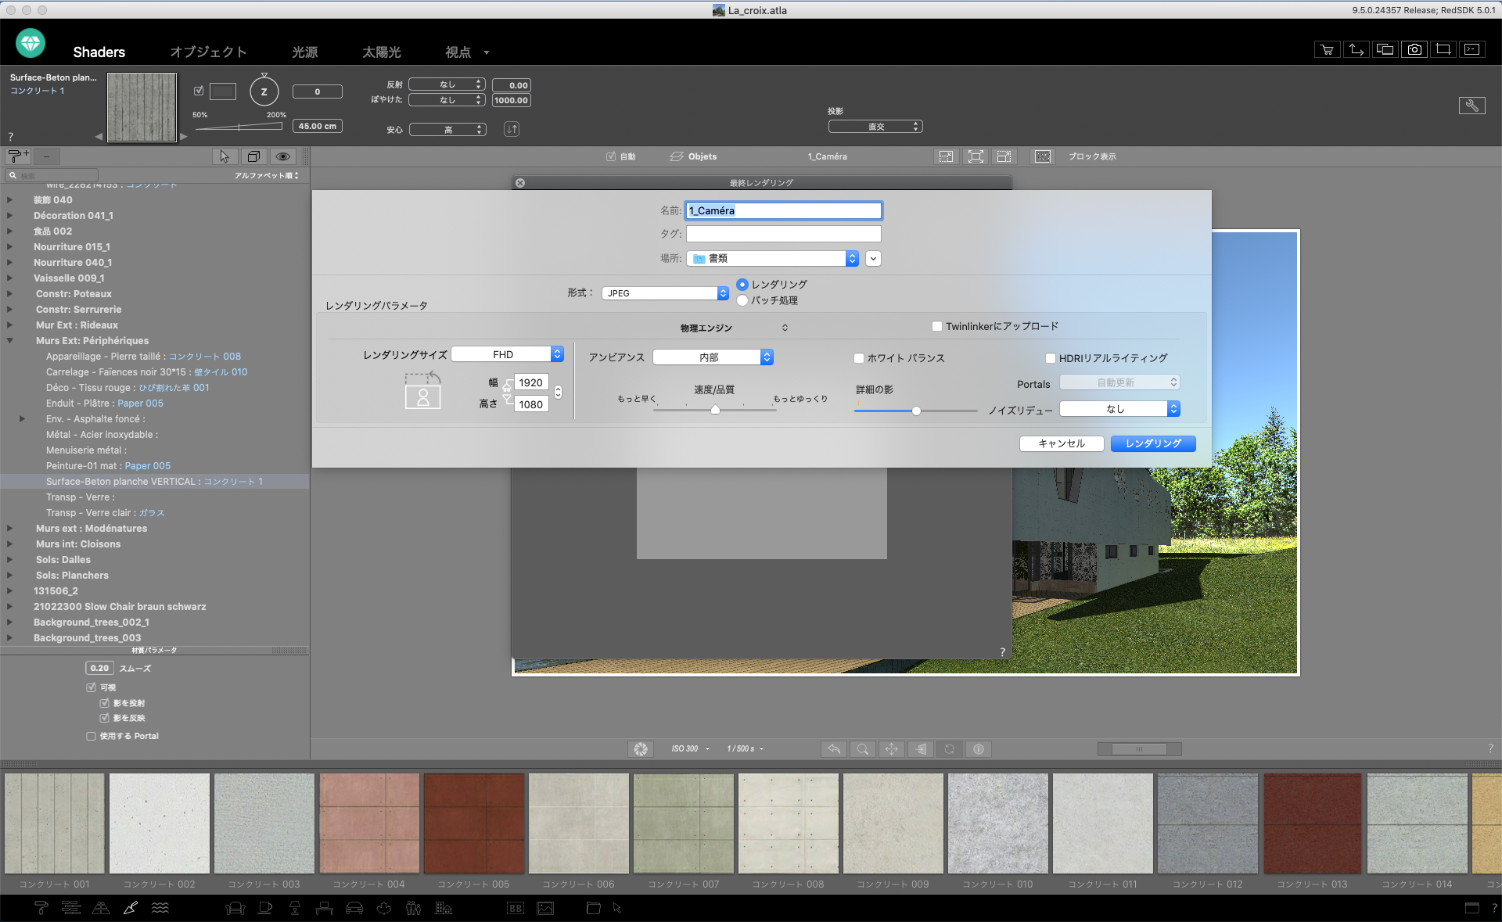Open the armchair furniture category
The height and width of the screenshot is (922, 1502).
tap(235, 908)
